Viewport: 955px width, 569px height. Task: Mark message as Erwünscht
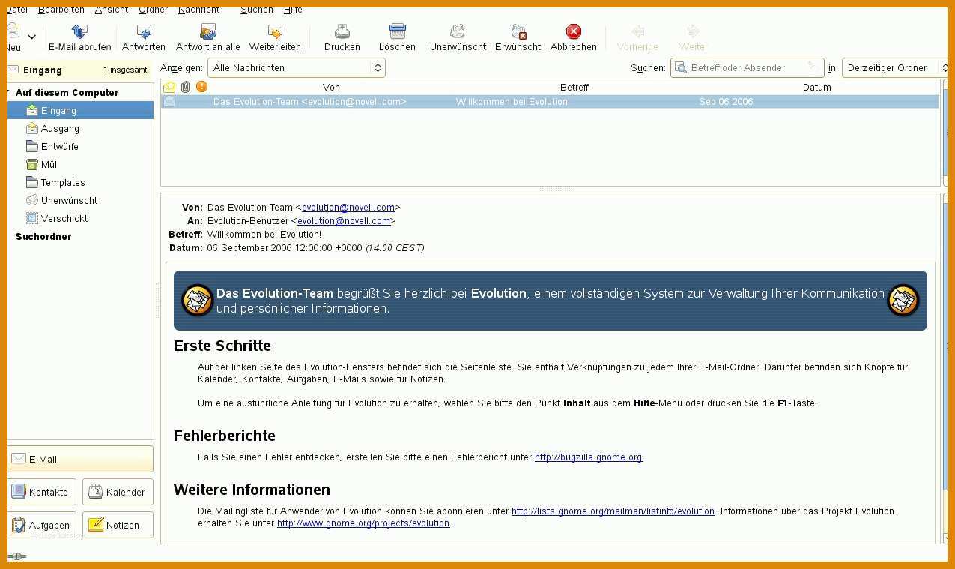518,31
